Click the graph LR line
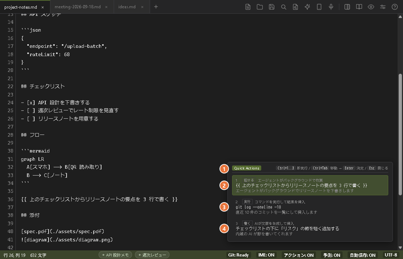The width and height of the screenshot is (403, 259). point(32,159)
